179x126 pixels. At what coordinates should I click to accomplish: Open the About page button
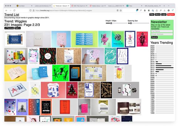point(158,14)
